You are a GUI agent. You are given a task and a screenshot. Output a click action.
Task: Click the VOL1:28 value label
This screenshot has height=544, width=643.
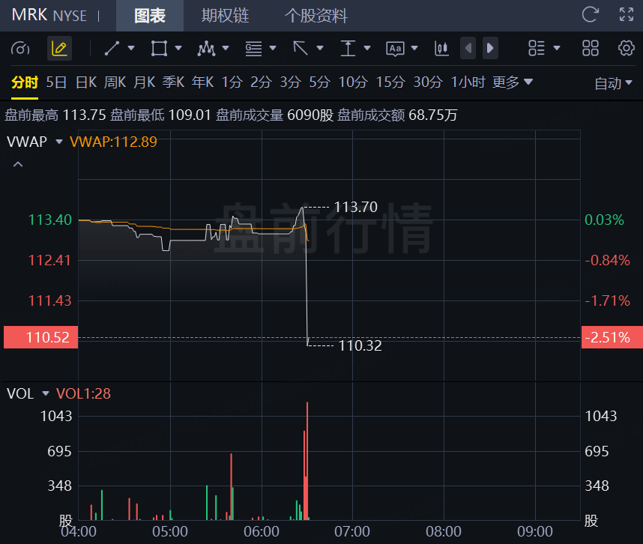[x=83, y=393]
